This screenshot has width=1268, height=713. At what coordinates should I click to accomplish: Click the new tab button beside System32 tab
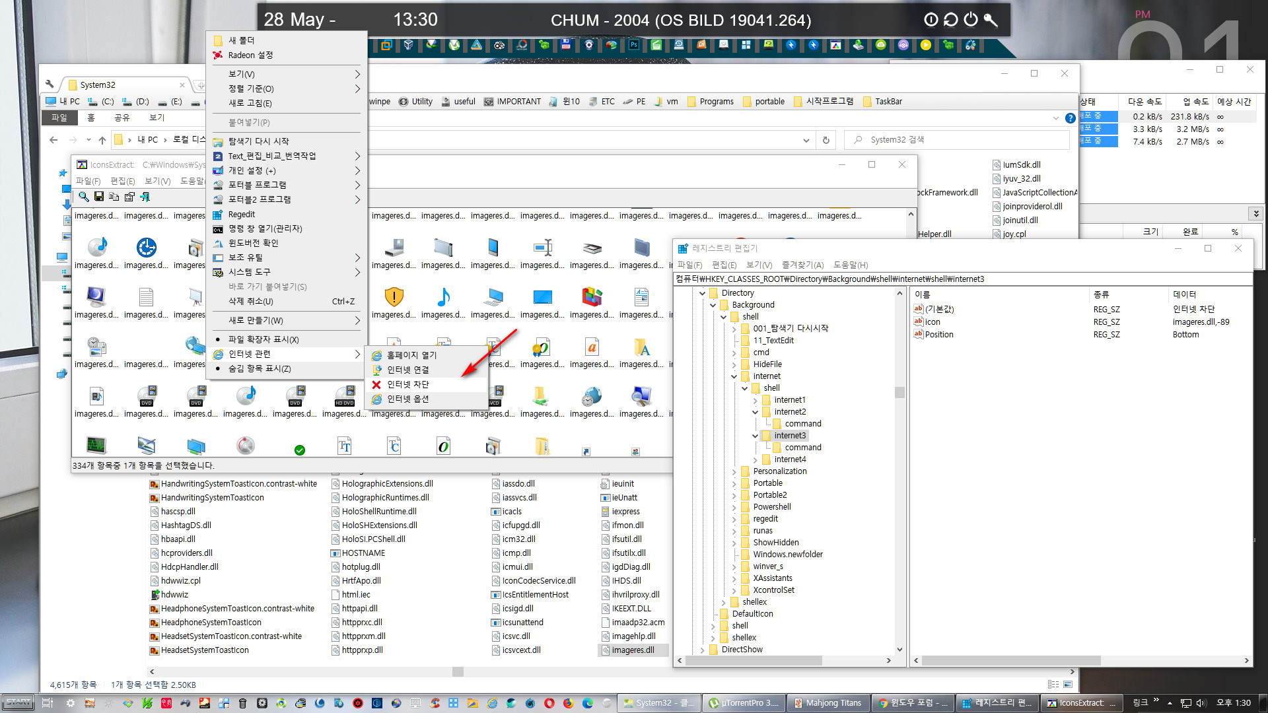pos(199,85)
